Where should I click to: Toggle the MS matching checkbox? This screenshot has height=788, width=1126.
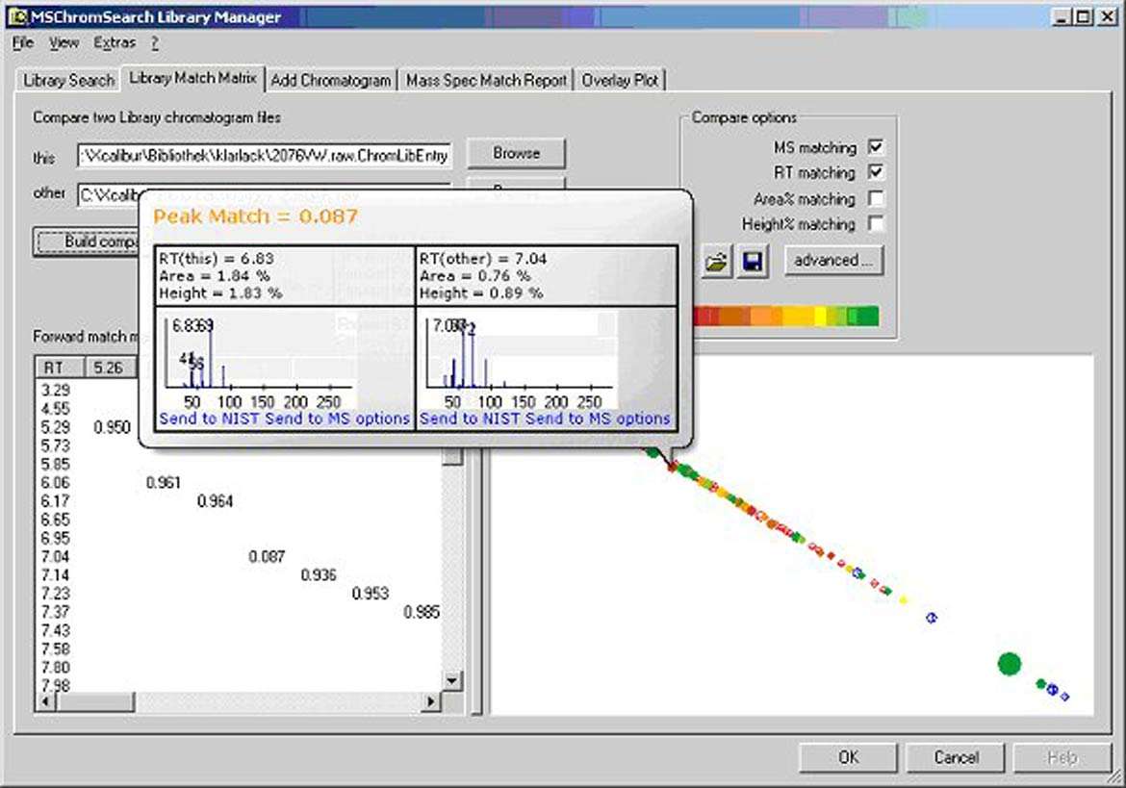876,147
